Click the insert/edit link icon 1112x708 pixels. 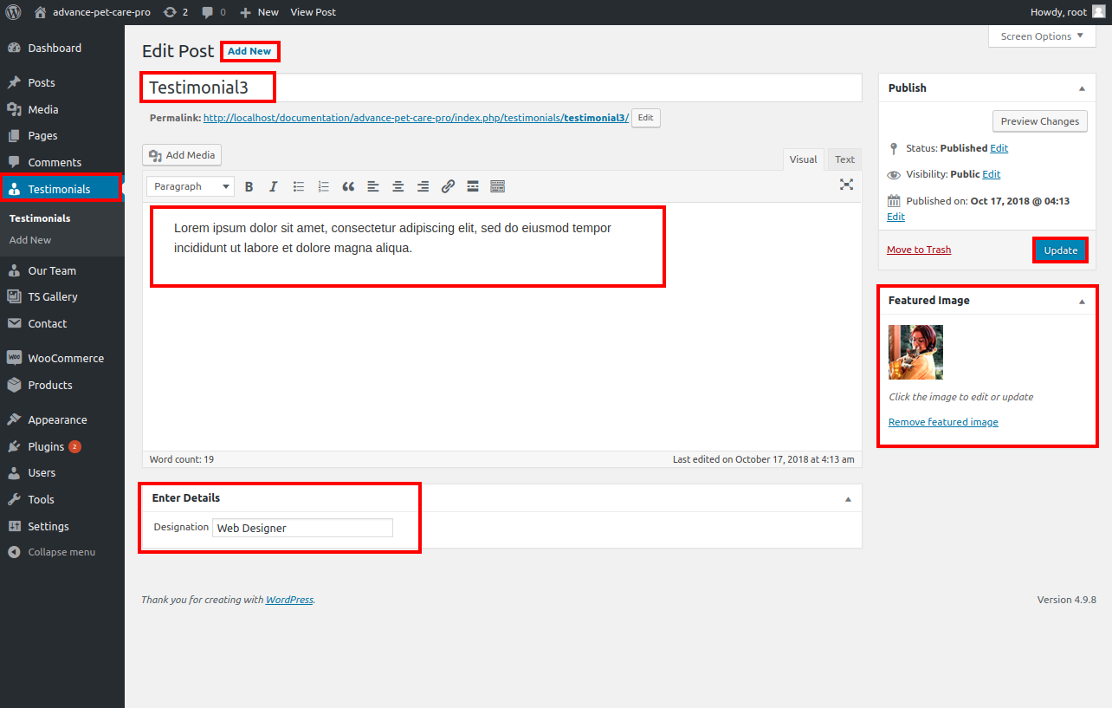[x=448, y=186]
